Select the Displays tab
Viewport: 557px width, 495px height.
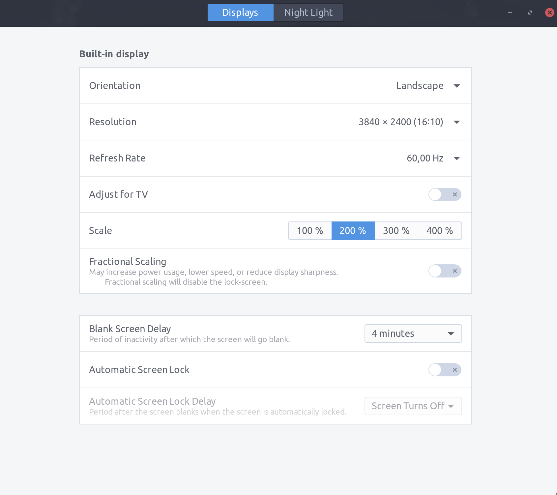240,13
